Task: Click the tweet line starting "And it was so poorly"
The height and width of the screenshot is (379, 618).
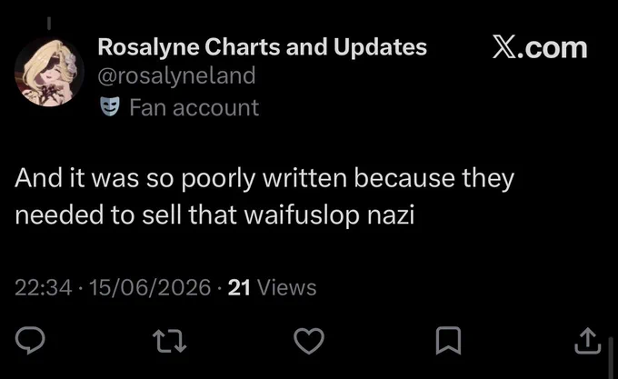Action: coord(264,178)
